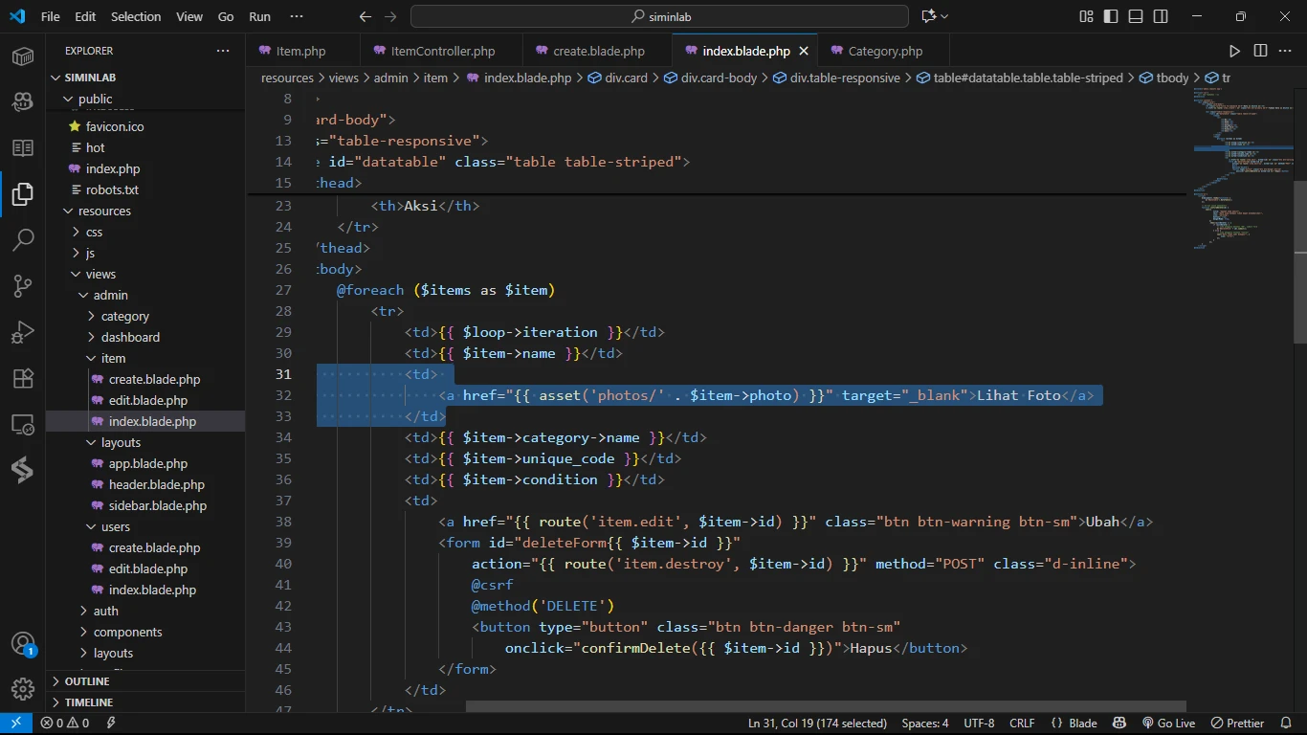
Task: Click the horizontal scrollbar below the editor
Action: pos(825,706)
